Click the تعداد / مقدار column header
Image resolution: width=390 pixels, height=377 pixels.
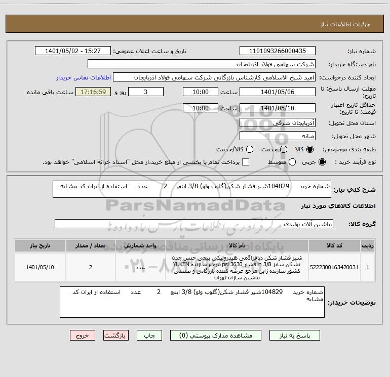click(x=91, y=245)
